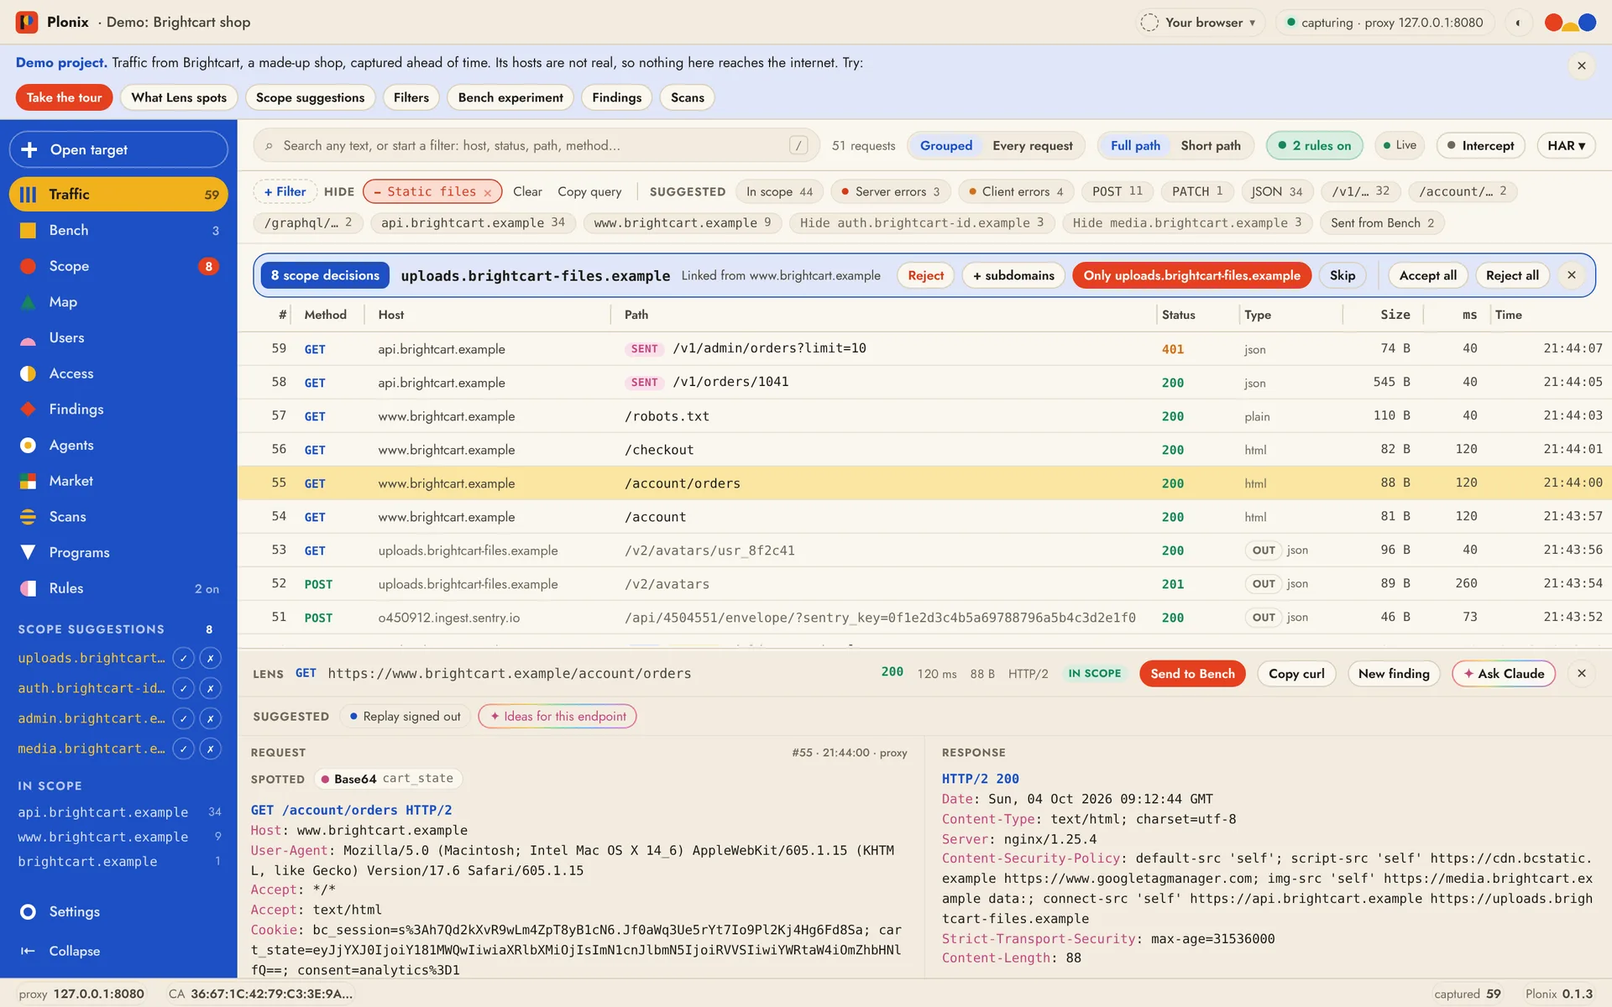The width and height of the screenshot is (1612, 1007).
Task: Go to Scope via its red circle icon
Action: pyautogui.click(x=28, y=266)
